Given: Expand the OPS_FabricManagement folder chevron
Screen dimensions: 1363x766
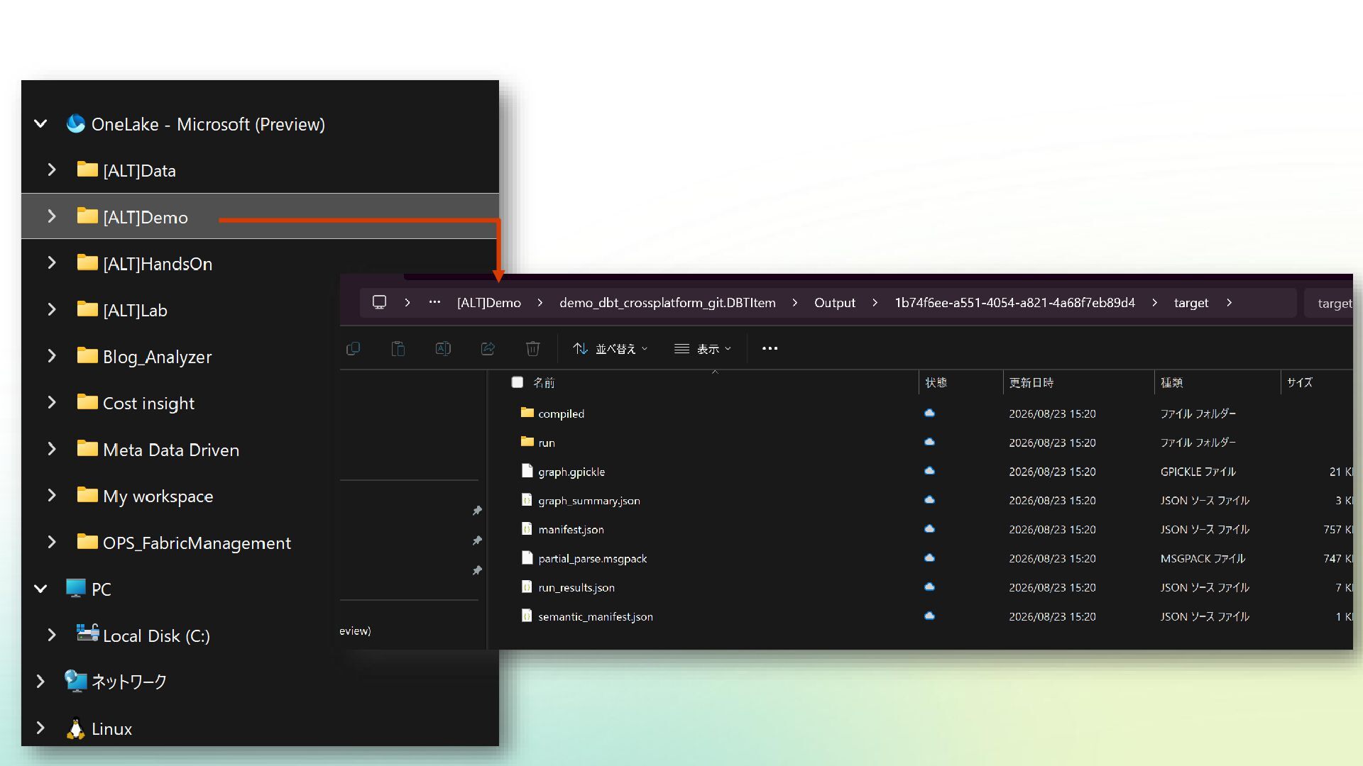Looking at the screenshot, I should [x=52, y=542].
